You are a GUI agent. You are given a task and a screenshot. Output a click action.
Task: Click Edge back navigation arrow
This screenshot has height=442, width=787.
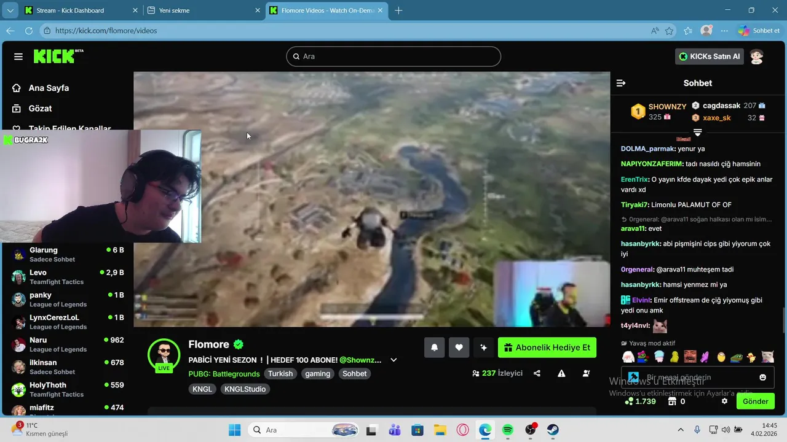(x=10, y=31)
